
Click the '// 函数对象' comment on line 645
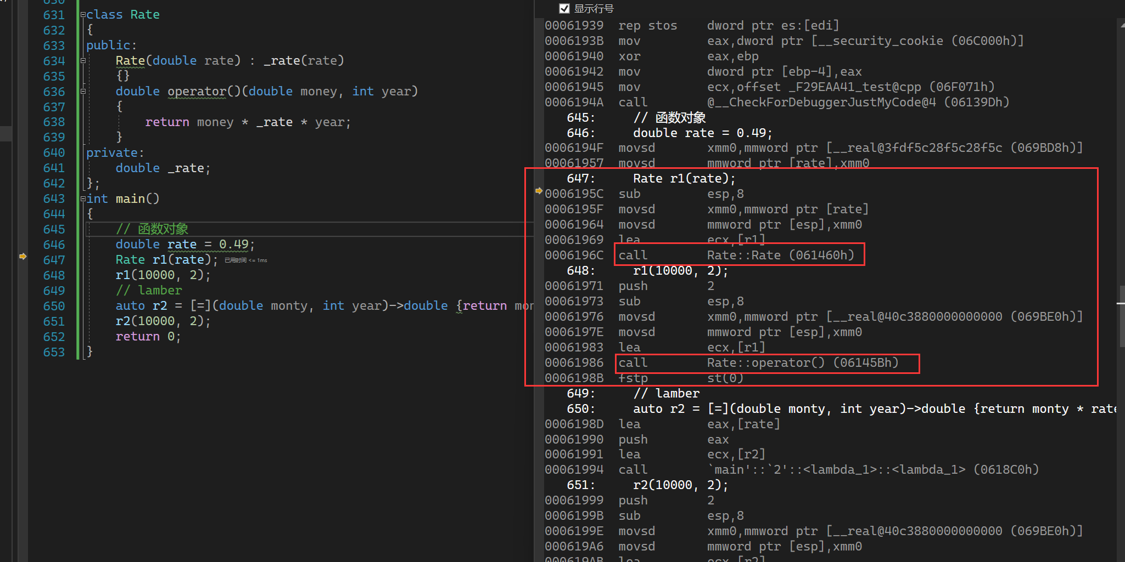tap(152, 229)
